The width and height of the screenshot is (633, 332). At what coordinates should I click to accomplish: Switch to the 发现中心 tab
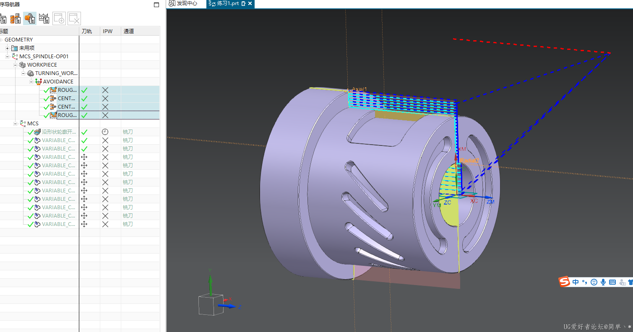pos(183,3)
